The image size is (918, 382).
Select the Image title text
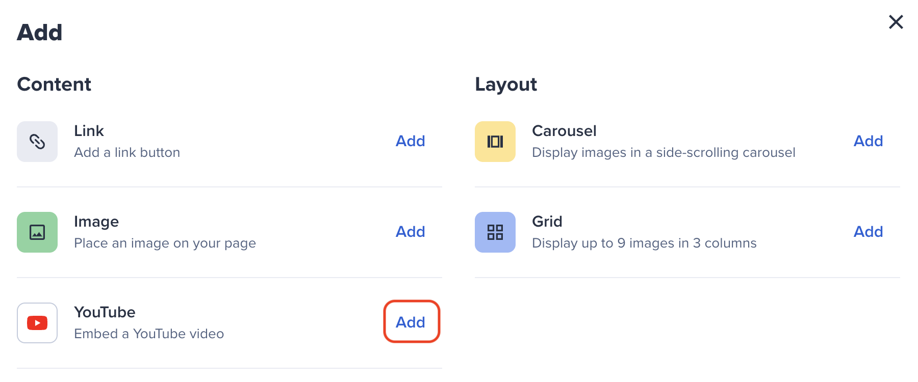[96, 222]
